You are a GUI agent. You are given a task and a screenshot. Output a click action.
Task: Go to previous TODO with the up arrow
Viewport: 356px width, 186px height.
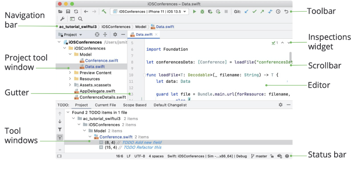[60, 113]
